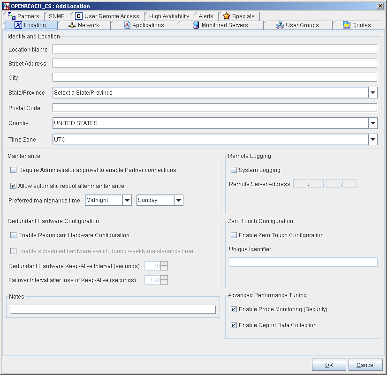Click the Routes tab icon
The height and width of the screenshot is (375, 387).
coord(348,25)
